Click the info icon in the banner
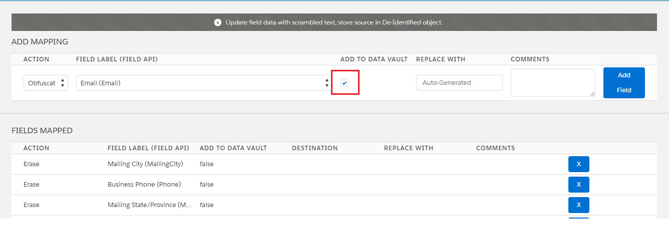Screen dimensions: 669x236 click(x=218, y=22)
